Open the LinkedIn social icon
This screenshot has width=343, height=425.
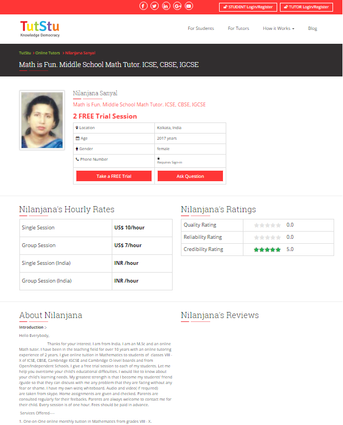coord(166,6)
